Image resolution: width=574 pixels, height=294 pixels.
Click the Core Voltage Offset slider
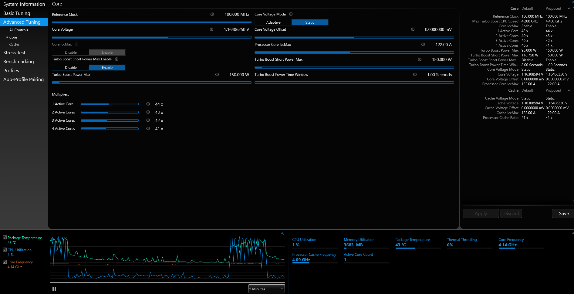[354, 37]
